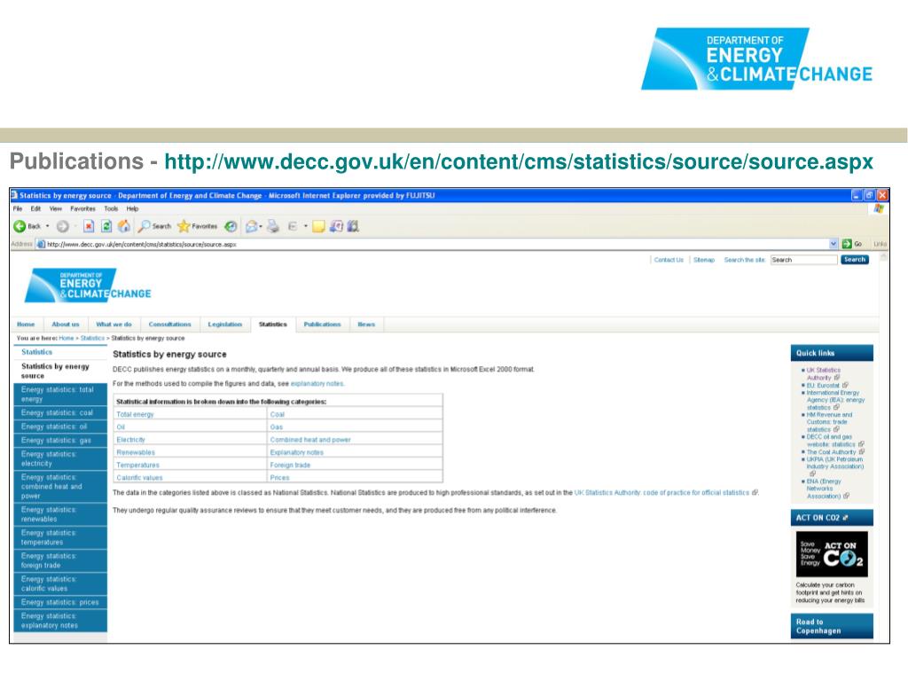This screenshot has width=908, height=681.
Task: Switch to the What we do tab
Action: click(x=114, y=325)
